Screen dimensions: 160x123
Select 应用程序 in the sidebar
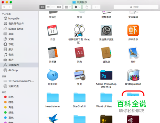(19, 65)
